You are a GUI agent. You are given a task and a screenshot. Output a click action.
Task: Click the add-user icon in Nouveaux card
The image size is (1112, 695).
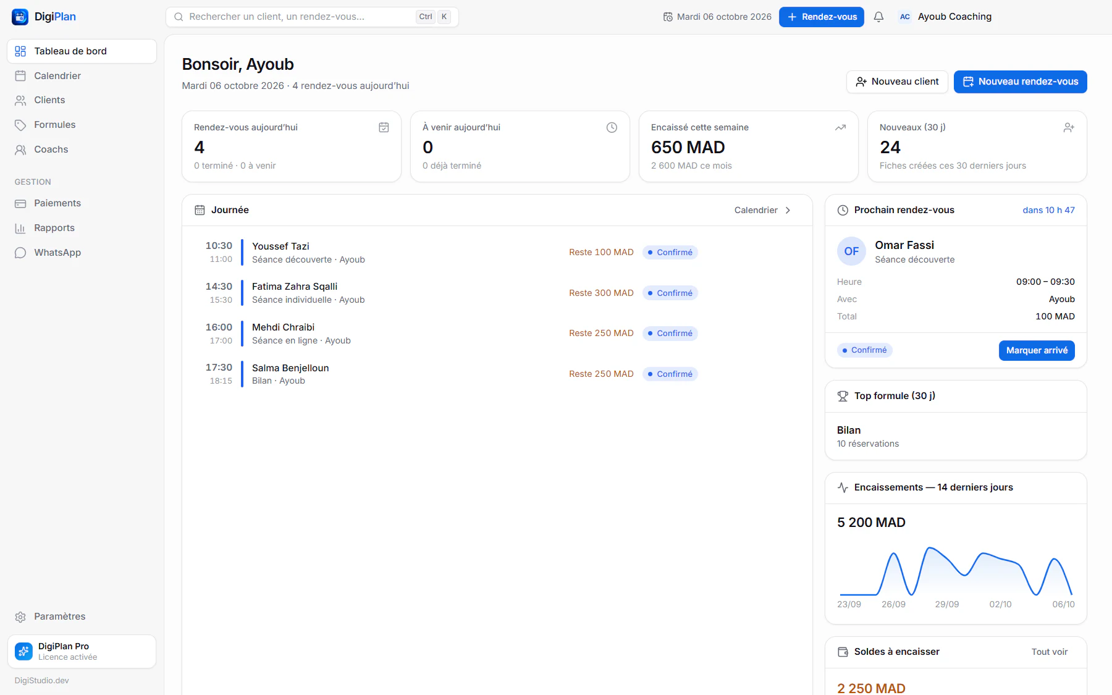click(x=1069, y=127)
